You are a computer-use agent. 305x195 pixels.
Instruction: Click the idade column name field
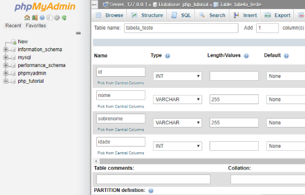(120, 142)
